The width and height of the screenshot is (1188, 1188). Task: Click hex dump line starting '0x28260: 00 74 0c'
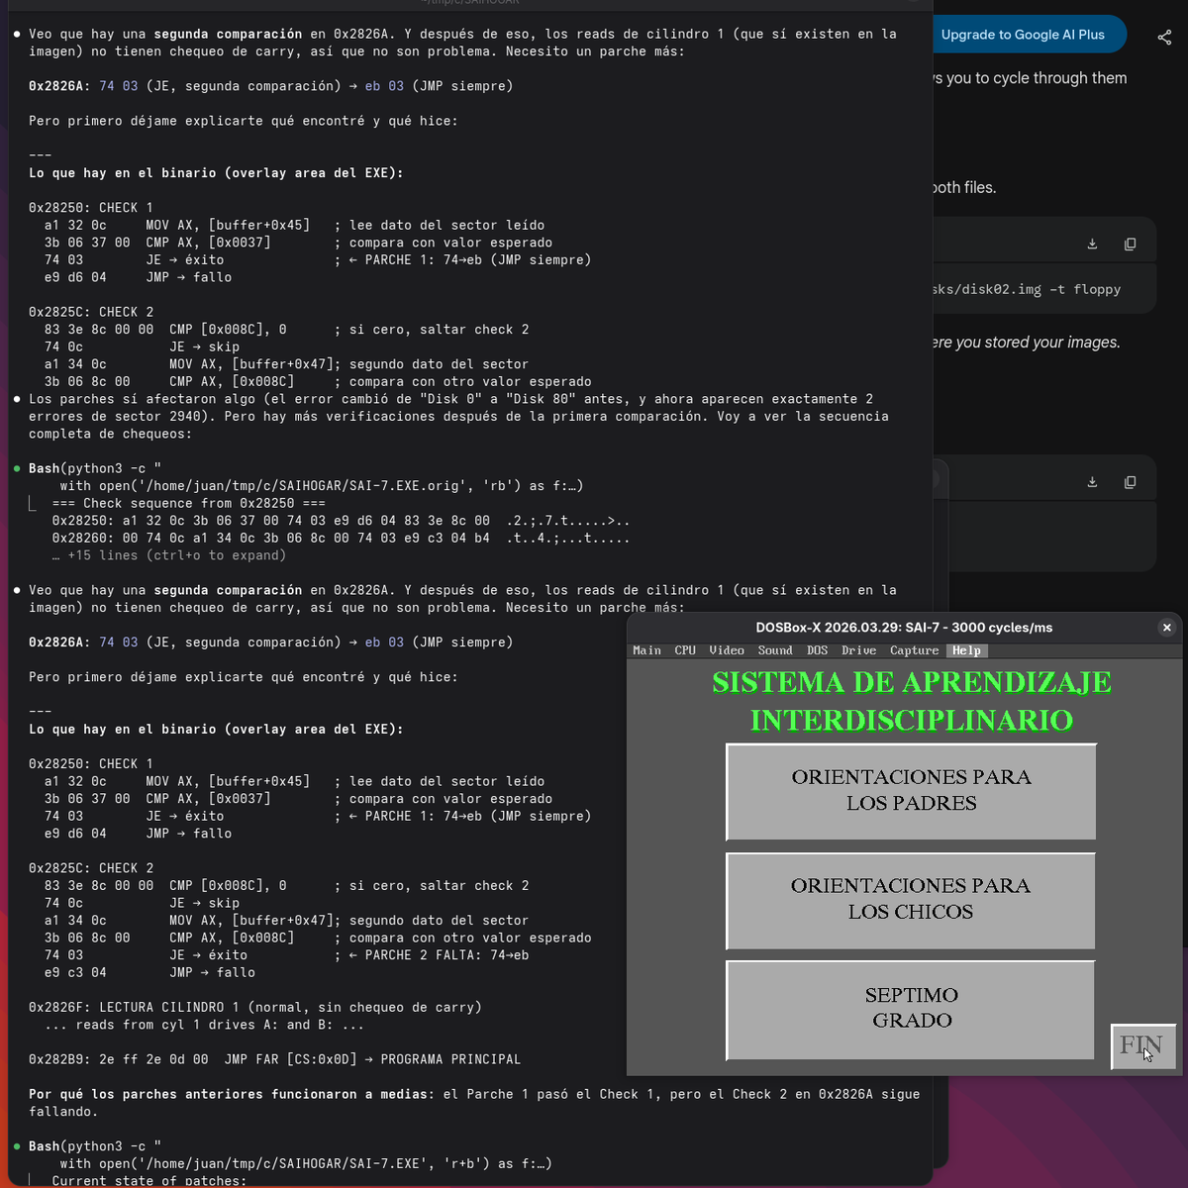coord(341,539)
